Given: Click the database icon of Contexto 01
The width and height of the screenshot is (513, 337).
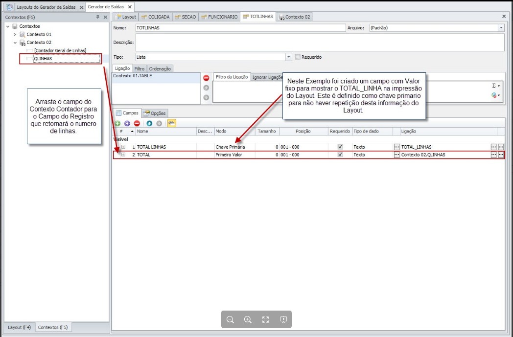Looking at the screenshot, I should point(22,34).
